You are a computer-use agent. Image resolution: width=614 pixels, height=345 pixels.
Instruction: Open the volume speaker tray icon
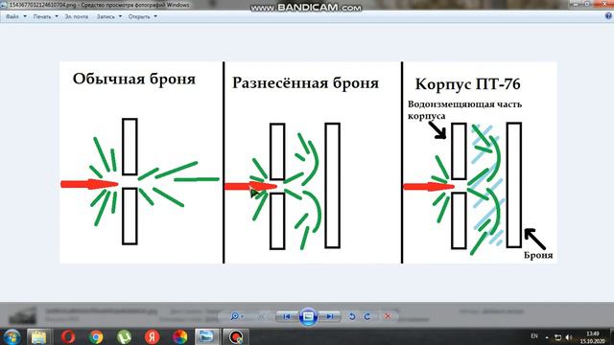pyautogui.click(x=569, y=337)
